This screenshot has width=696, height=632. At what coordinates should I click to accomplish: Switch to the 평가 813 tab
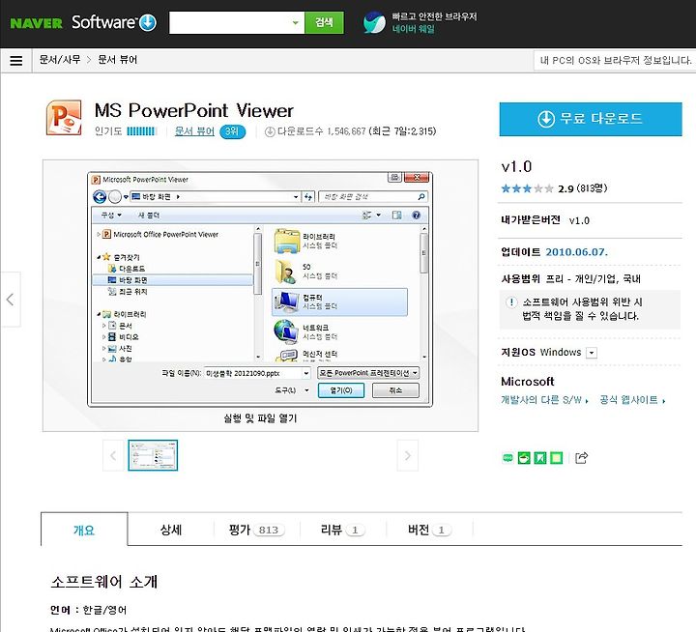pyautogui.click(x=256, y=530)
